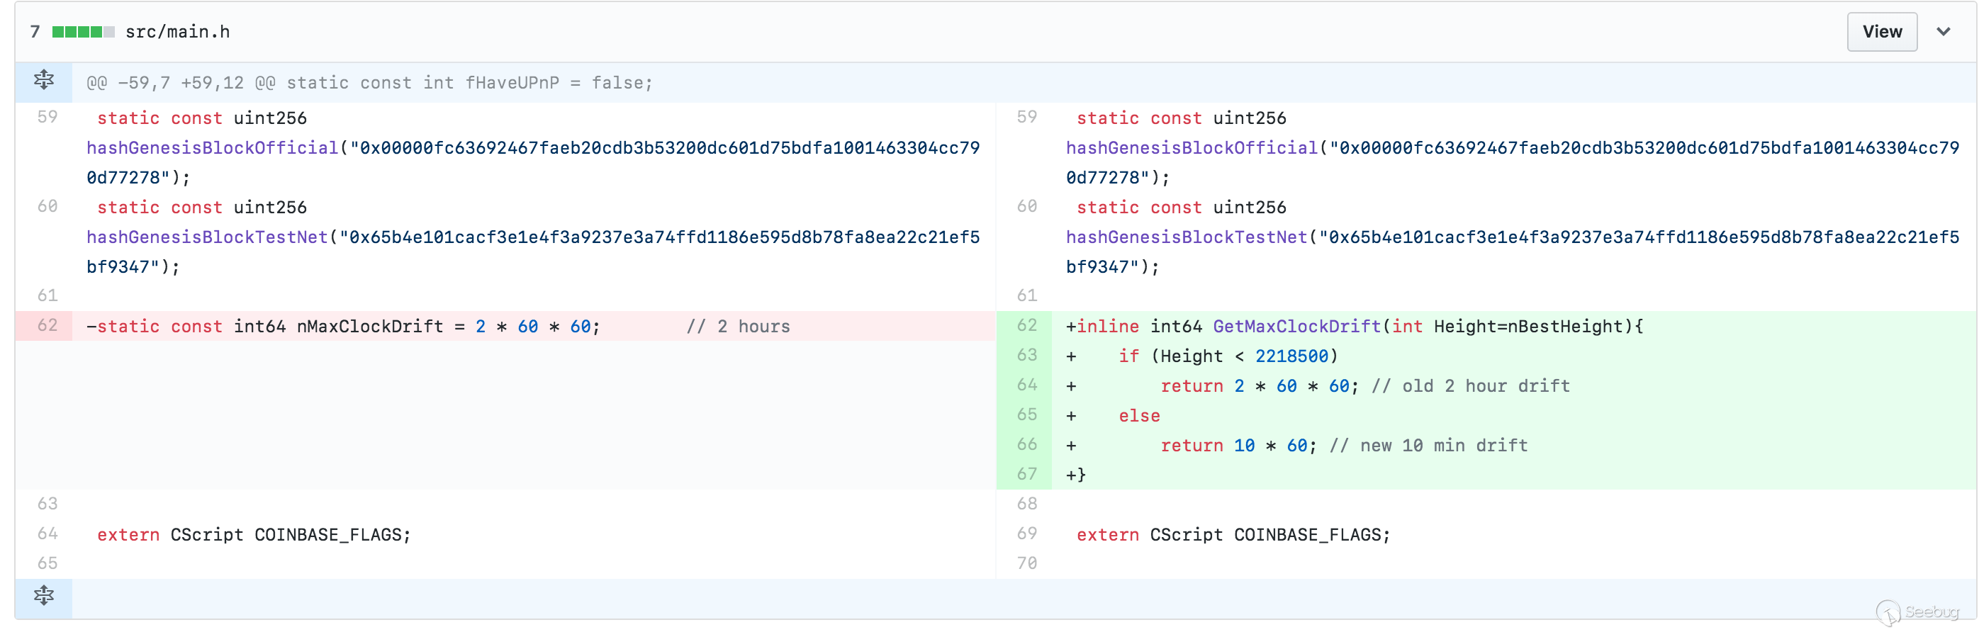This screenshot has height=632, width=1979.
Task: Expand hidden lines below line 65
Action: [44, 597]
